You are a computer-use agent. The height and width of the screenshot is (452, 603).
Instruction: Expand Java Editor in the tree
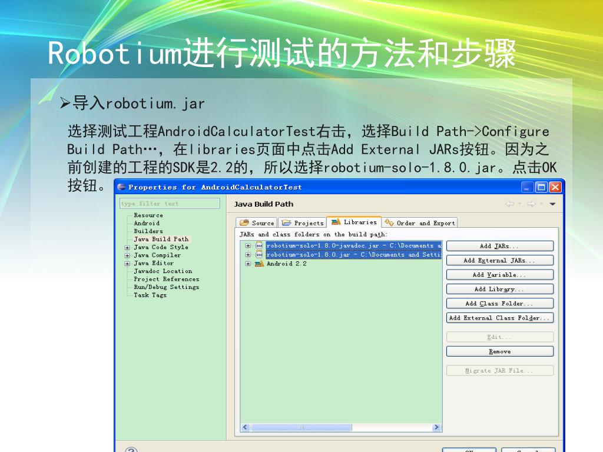point(127,264)
